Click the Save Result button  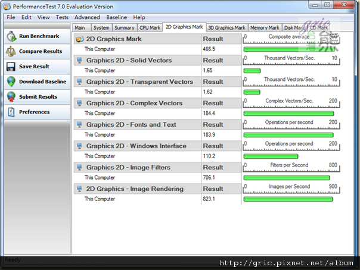[x=37, y=67]
